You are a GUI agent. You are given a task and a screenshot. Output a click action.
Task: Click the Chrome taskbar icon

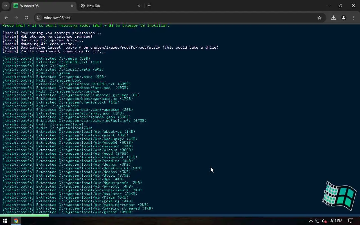[x=16, y=221]
